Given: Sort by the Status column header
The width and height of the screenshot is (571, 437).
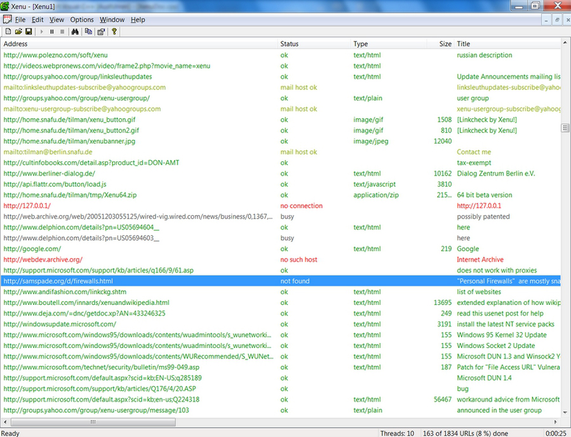Looking at the screenshot, I should click(314, 44).
